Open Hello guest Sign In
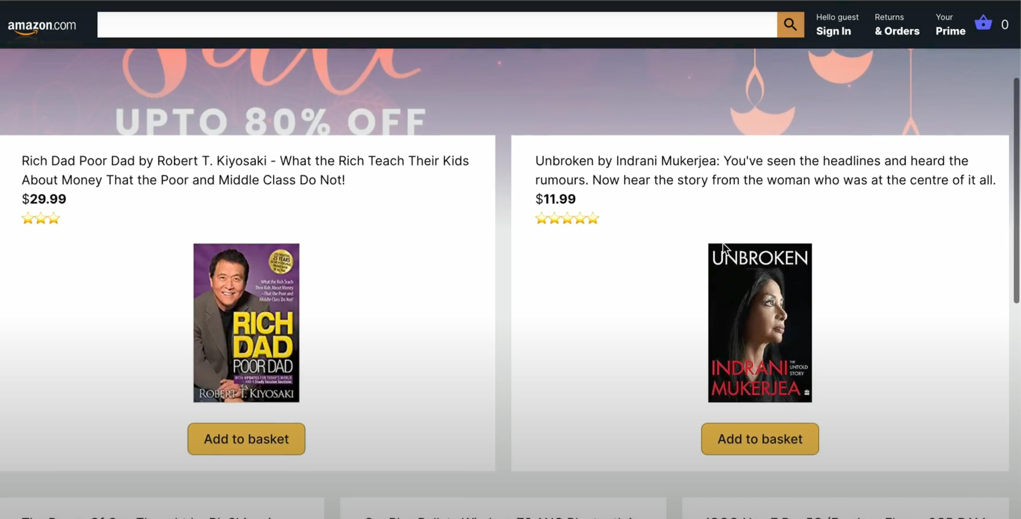The image size is (1021, 519). coord(837,24)
